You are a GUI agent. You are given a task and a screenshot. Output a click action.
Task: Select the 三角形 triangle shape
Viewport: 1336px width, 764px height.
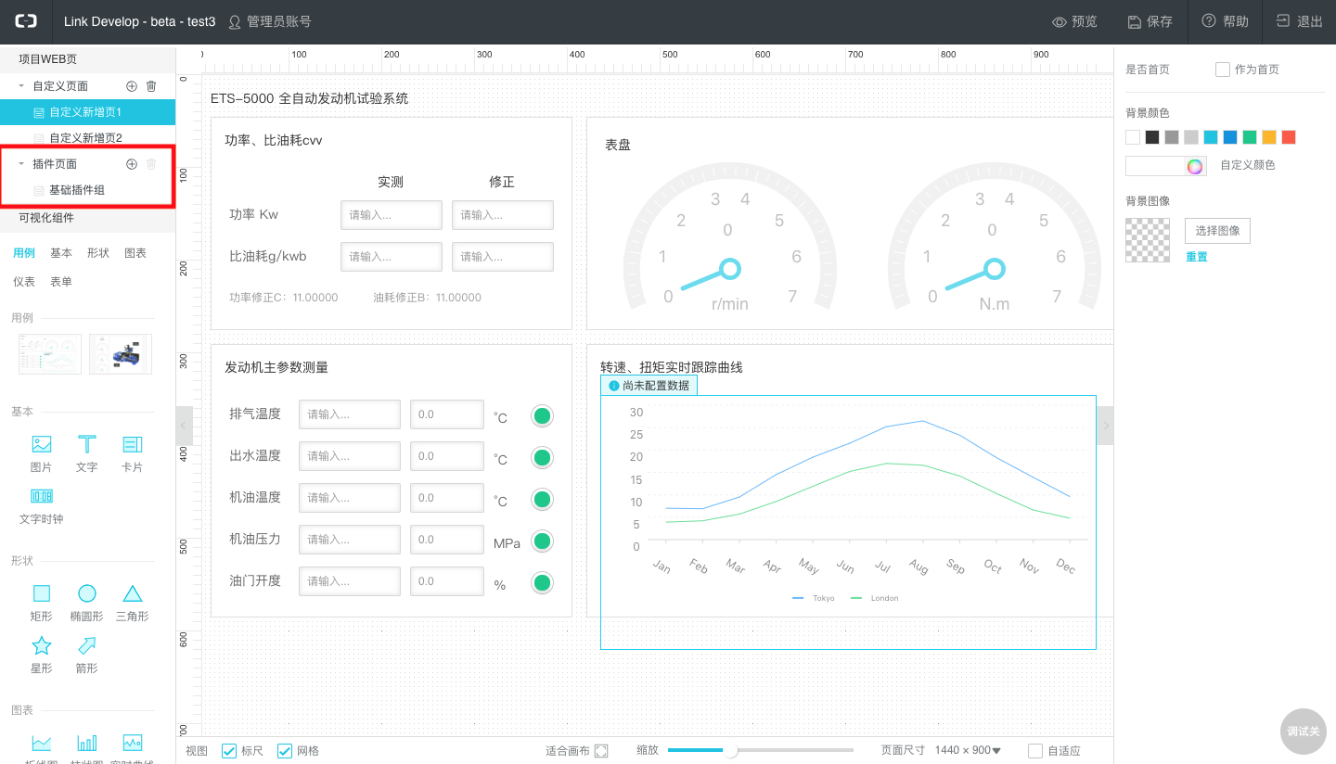click(133, 593)
